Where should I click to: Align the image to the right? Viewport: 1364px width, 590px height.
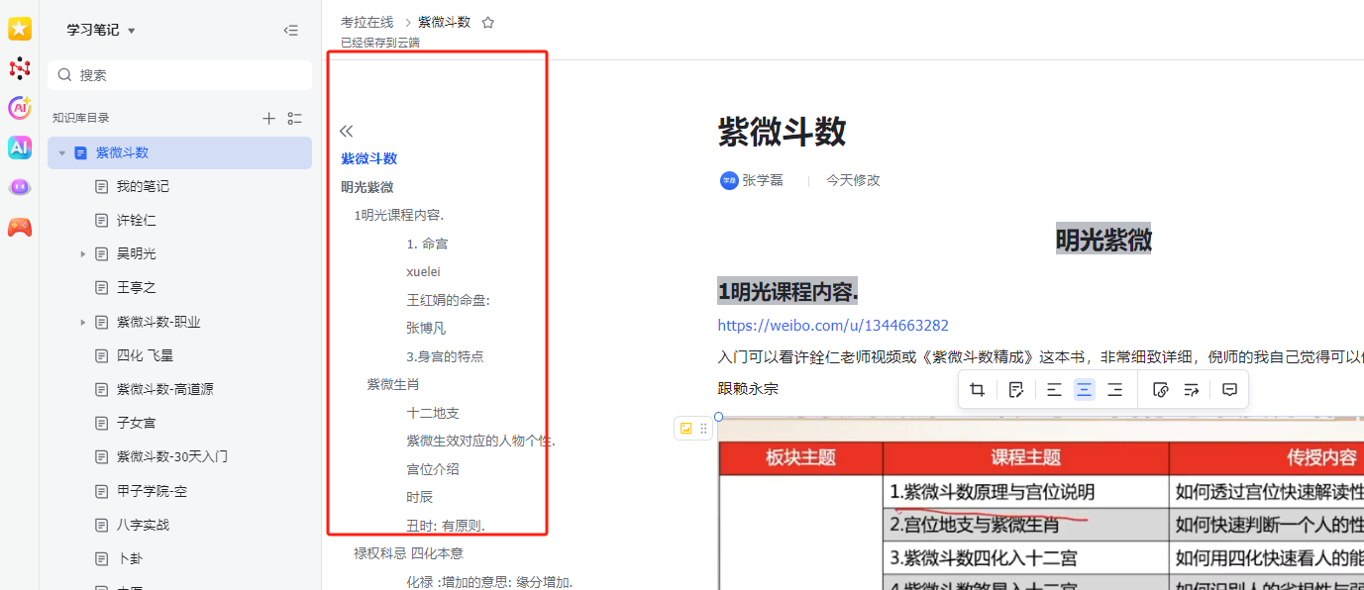(x=1115, y=390)
